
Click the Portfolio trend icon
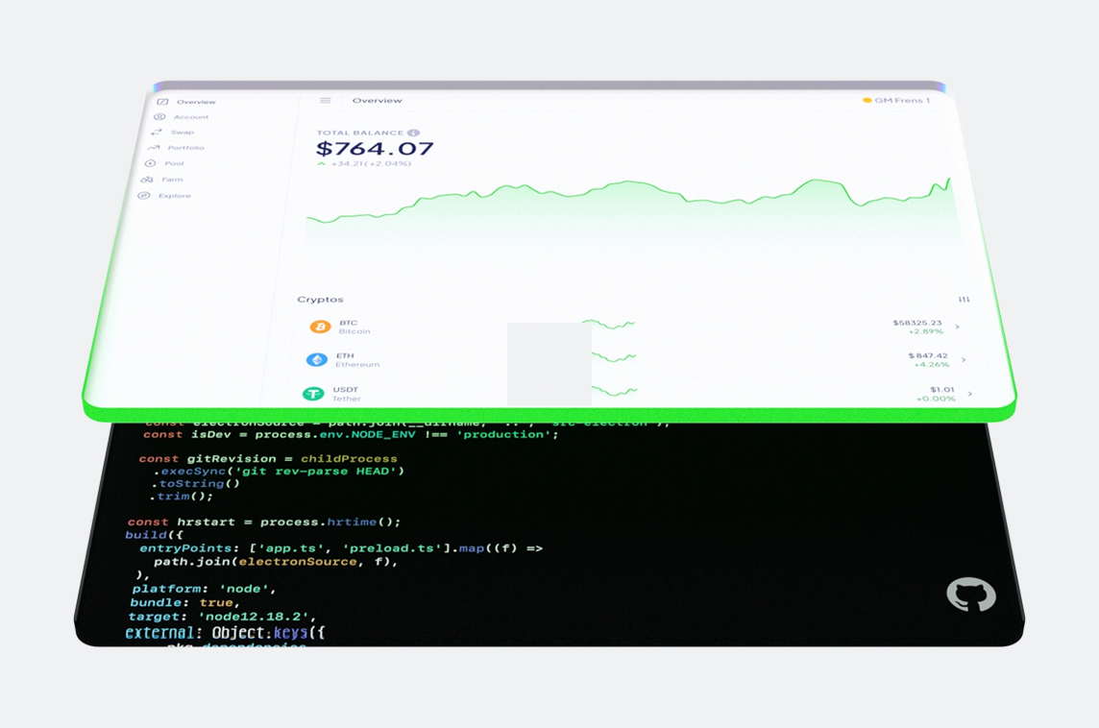(x=154, y=147)
